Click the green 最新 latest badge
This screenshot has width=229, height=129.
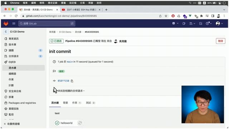(62, 71)
